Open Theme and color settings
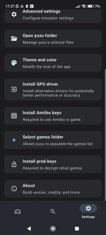This screenshot has height=235, width=106. 53,63
